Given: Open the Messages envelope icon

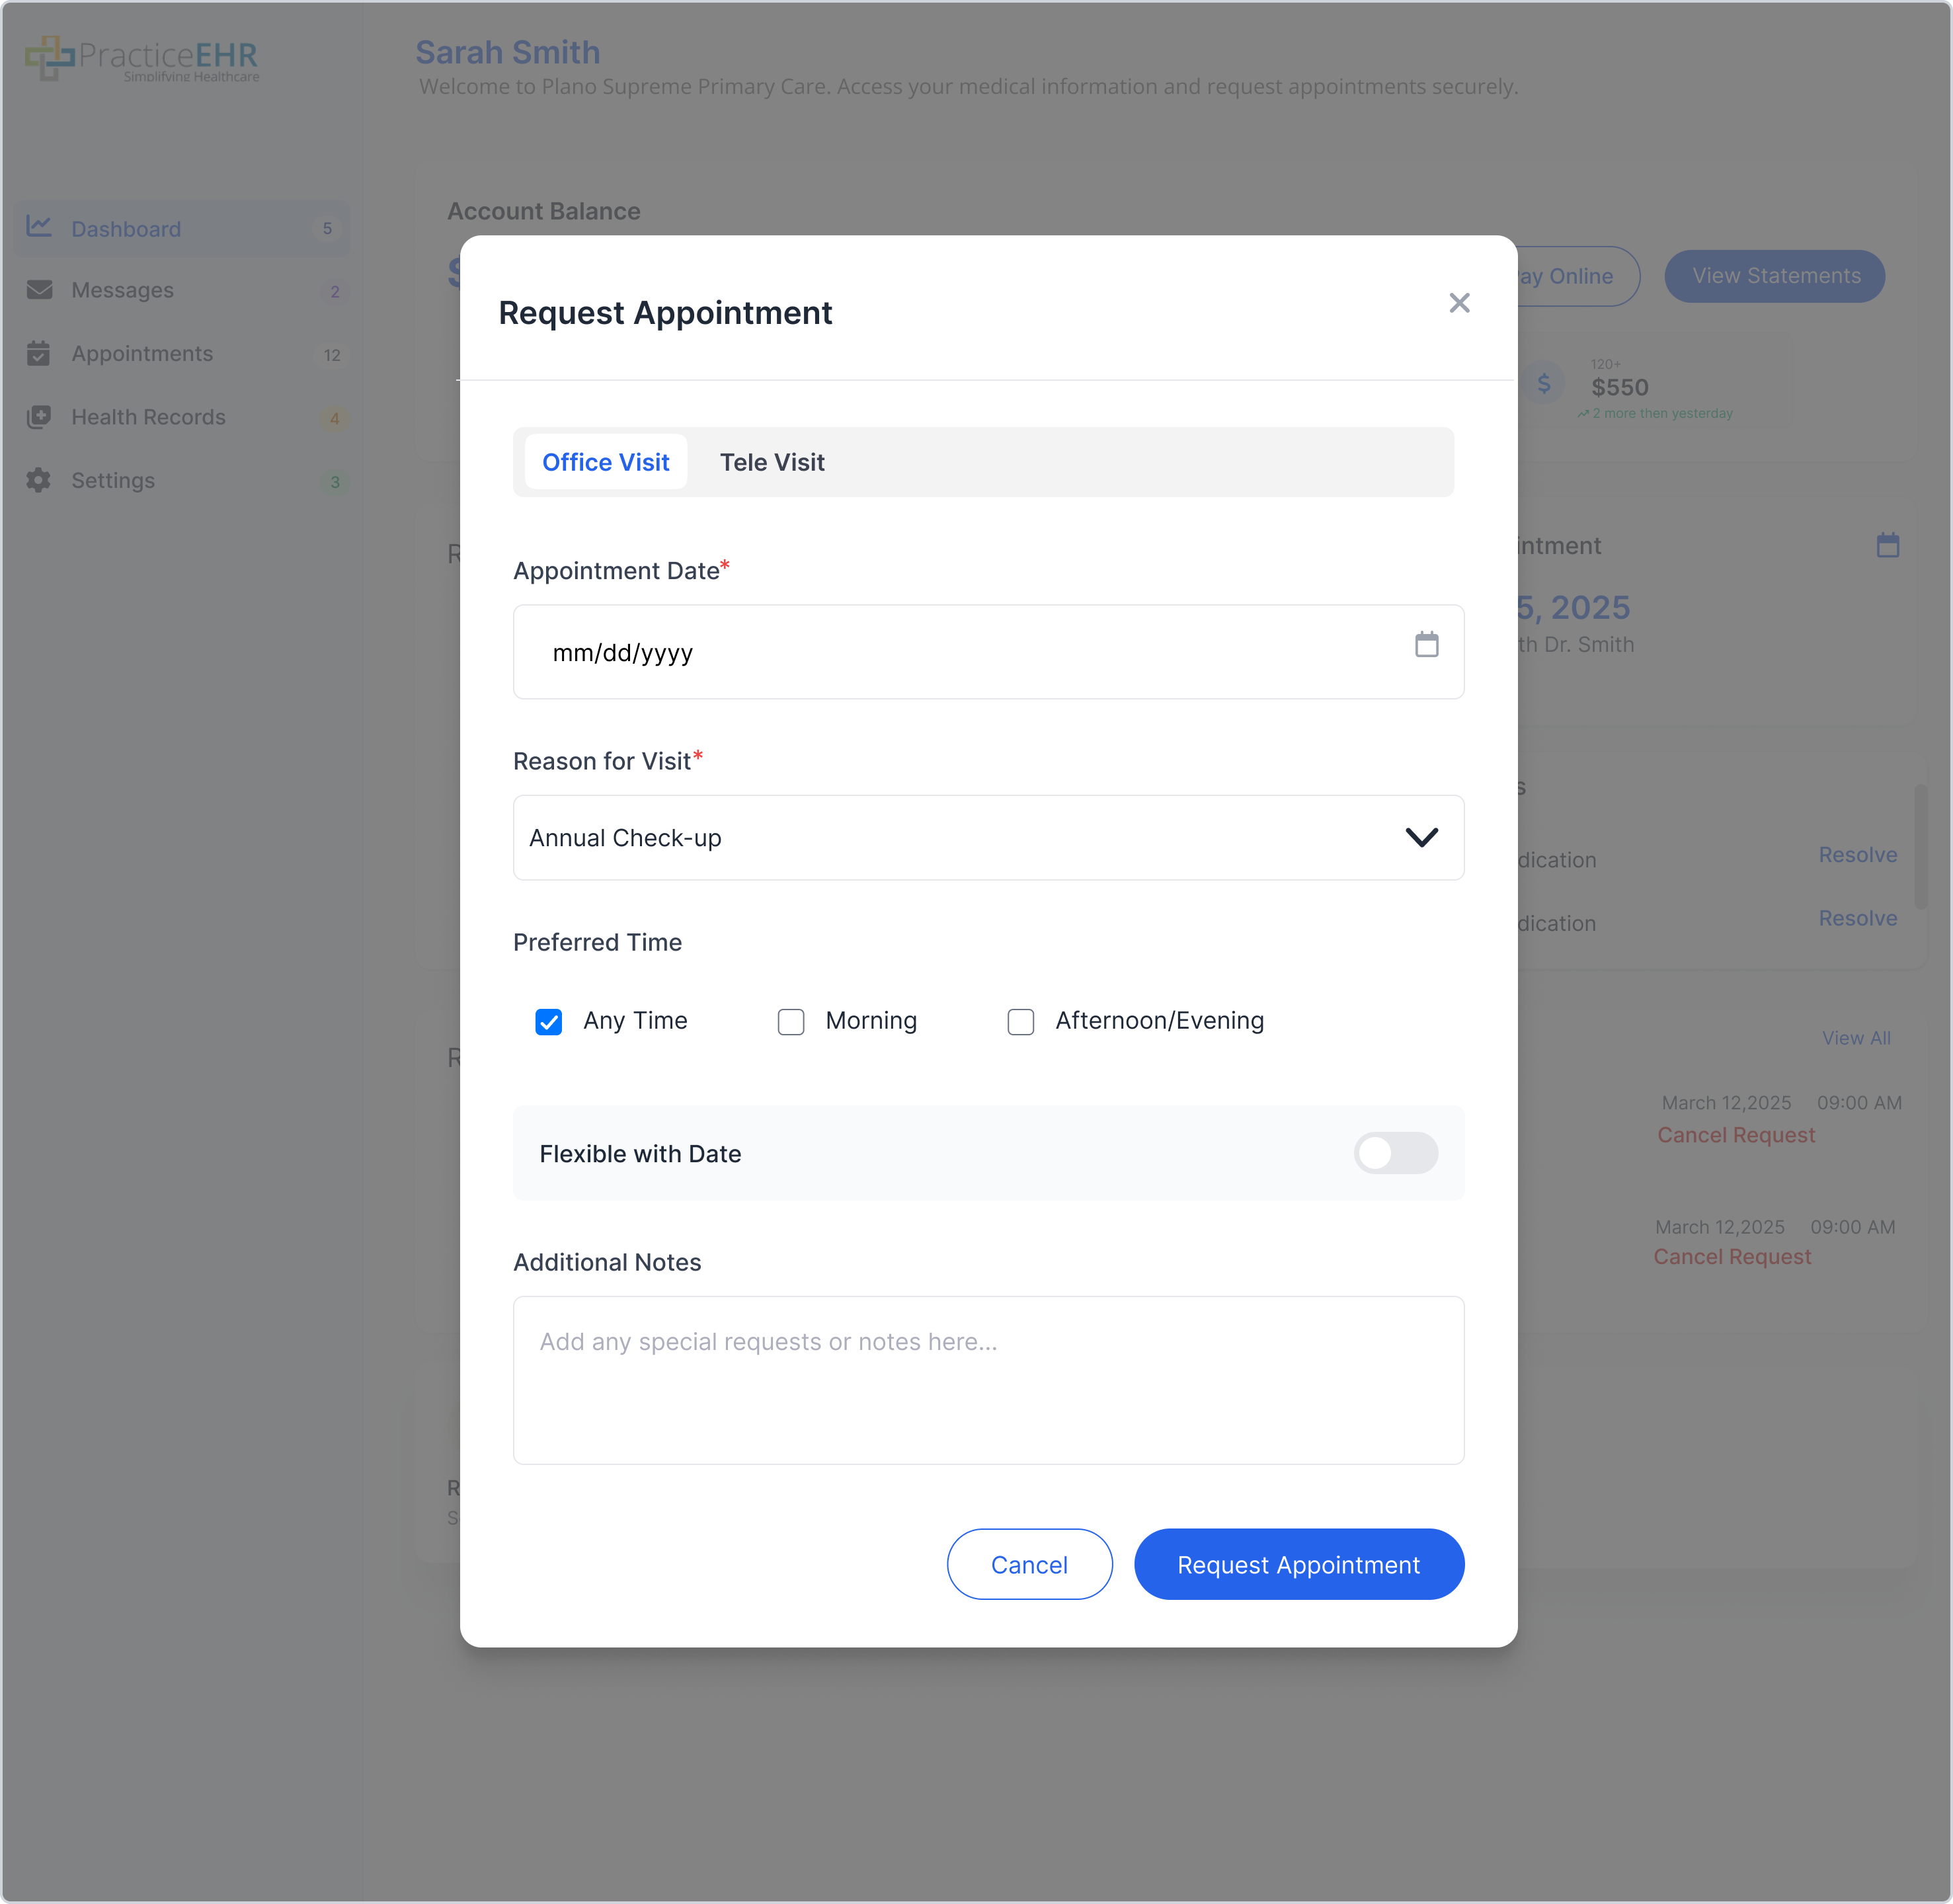Looking at the screenshot, I should pyautogui.click(x=38, y=290).
